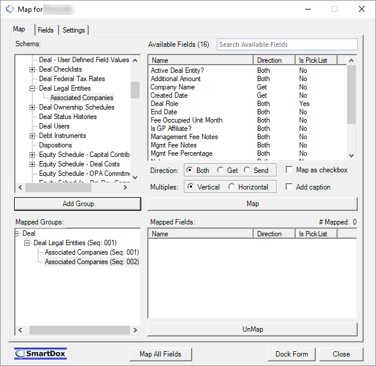Choose Horizontal multiples option

point(231,187)
